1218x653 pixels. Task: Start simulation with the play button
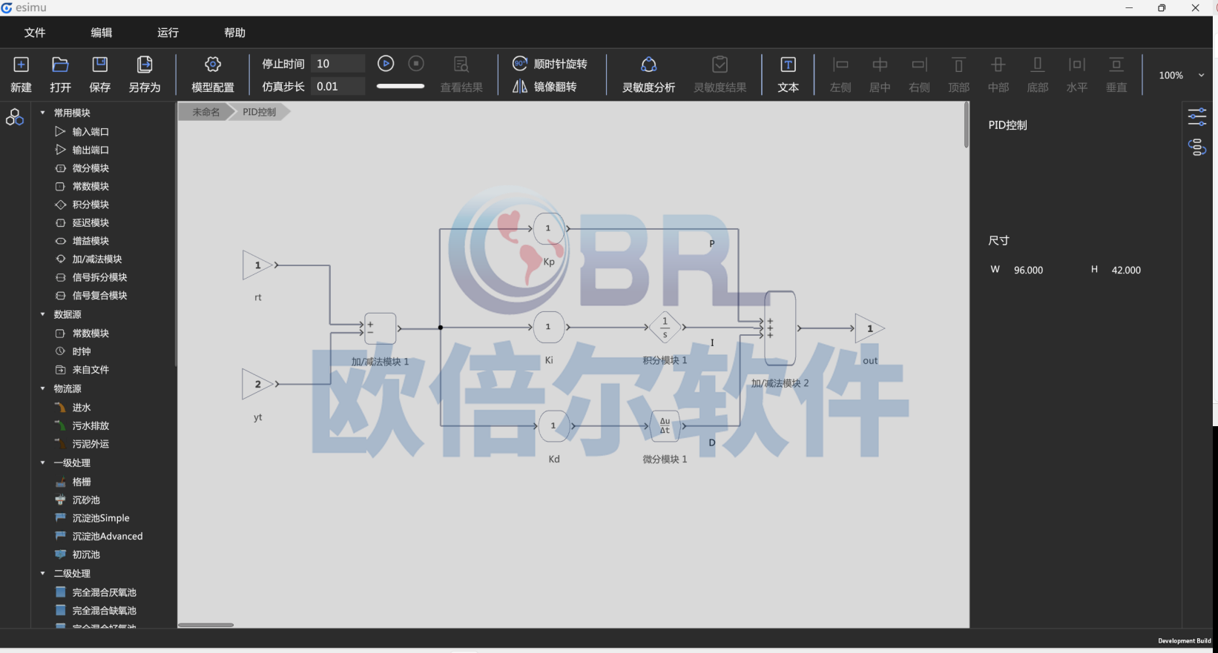[386, 64]
